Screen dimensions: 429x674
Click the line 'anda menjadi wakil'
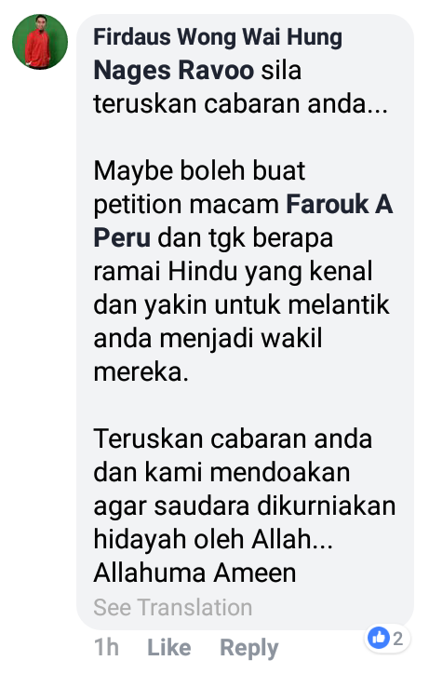[x=208, y=339]
